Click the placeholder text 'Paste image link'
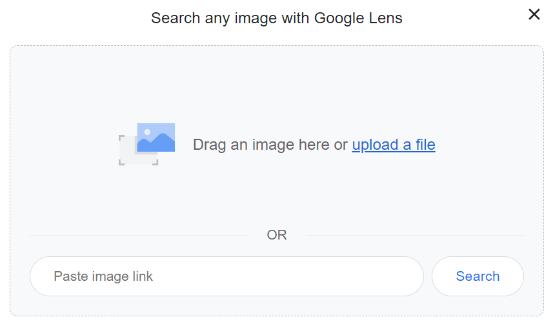The width and height of the screenshot is (553, 326). pos(103,276)
